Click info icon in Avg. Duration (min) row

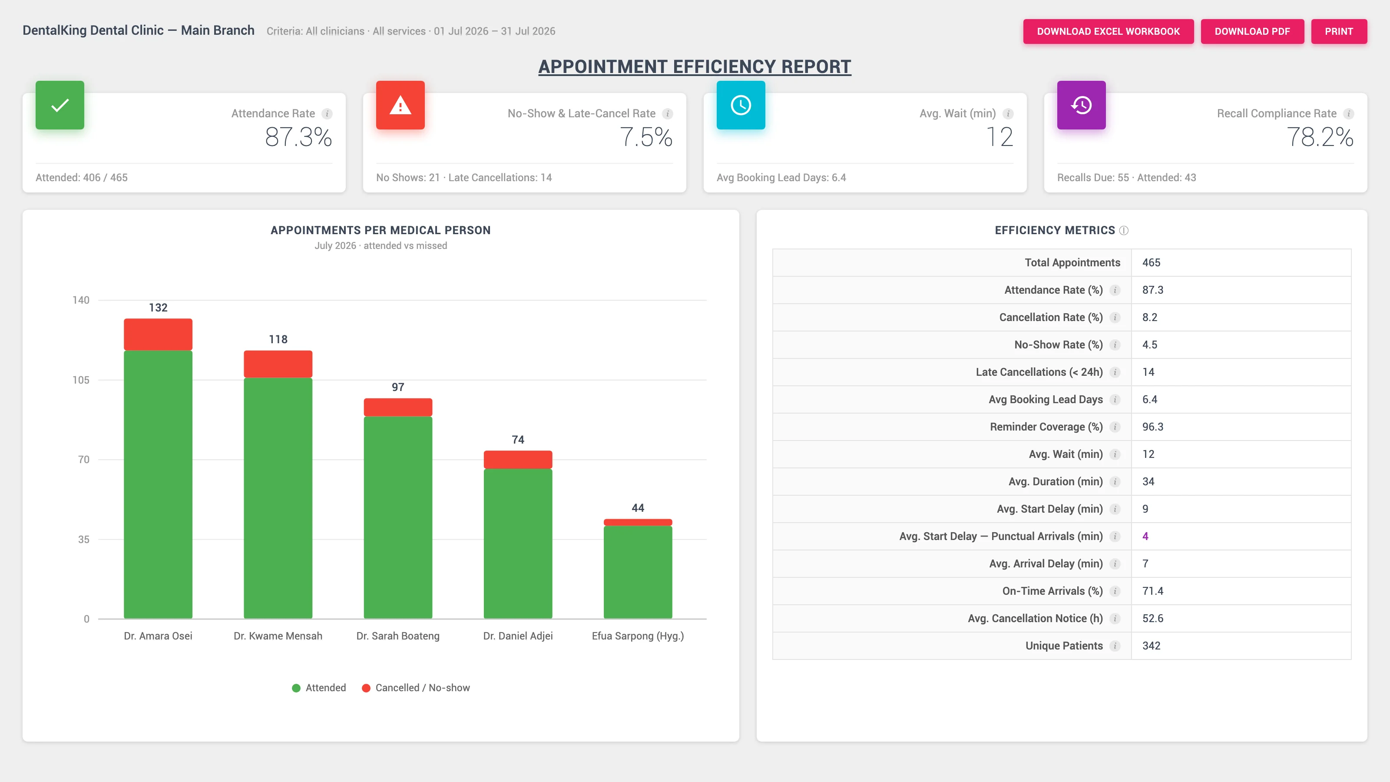[x=1115, y=482]
